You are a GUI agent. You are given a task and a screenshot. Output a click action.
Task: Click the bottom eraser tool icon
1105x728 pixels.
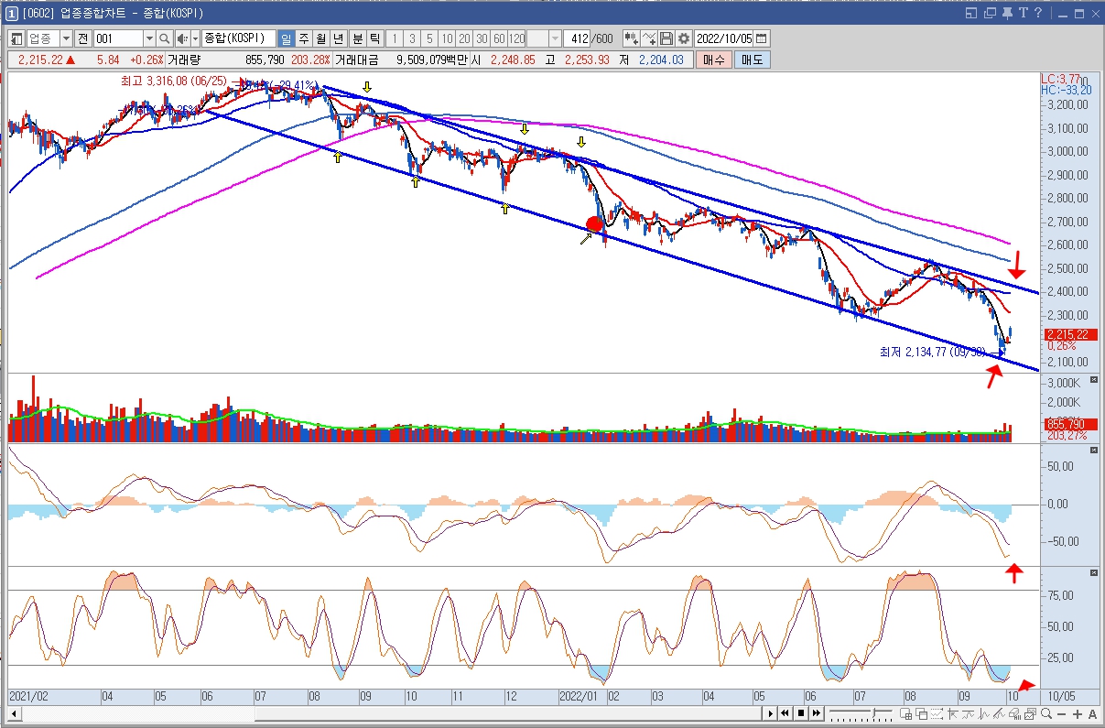tap(1014, 714)
